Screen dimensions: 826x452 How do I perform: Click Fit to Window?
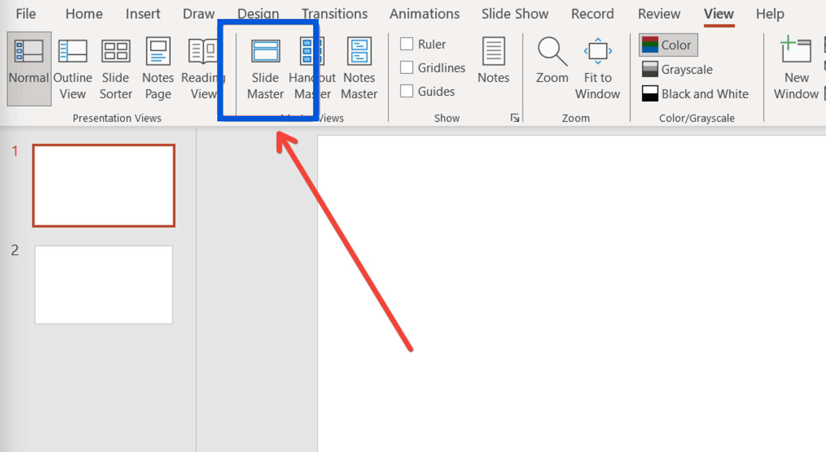pyautogui.click(x=597, y=69)
